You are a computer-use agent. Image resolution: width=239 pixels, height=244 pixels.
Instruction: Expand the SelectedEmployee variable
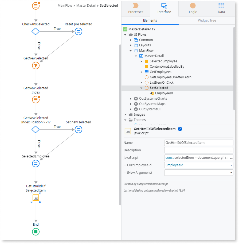(x=141, y=61)
